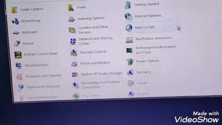
Task: Open the NVIDIA Control Panel icon
Action: (18, 55)
